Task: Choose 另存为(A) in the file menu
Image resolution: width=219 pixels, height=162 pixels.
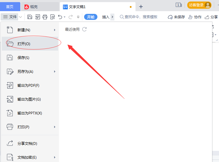Action: pyautogui.click(x=30, y=71)
